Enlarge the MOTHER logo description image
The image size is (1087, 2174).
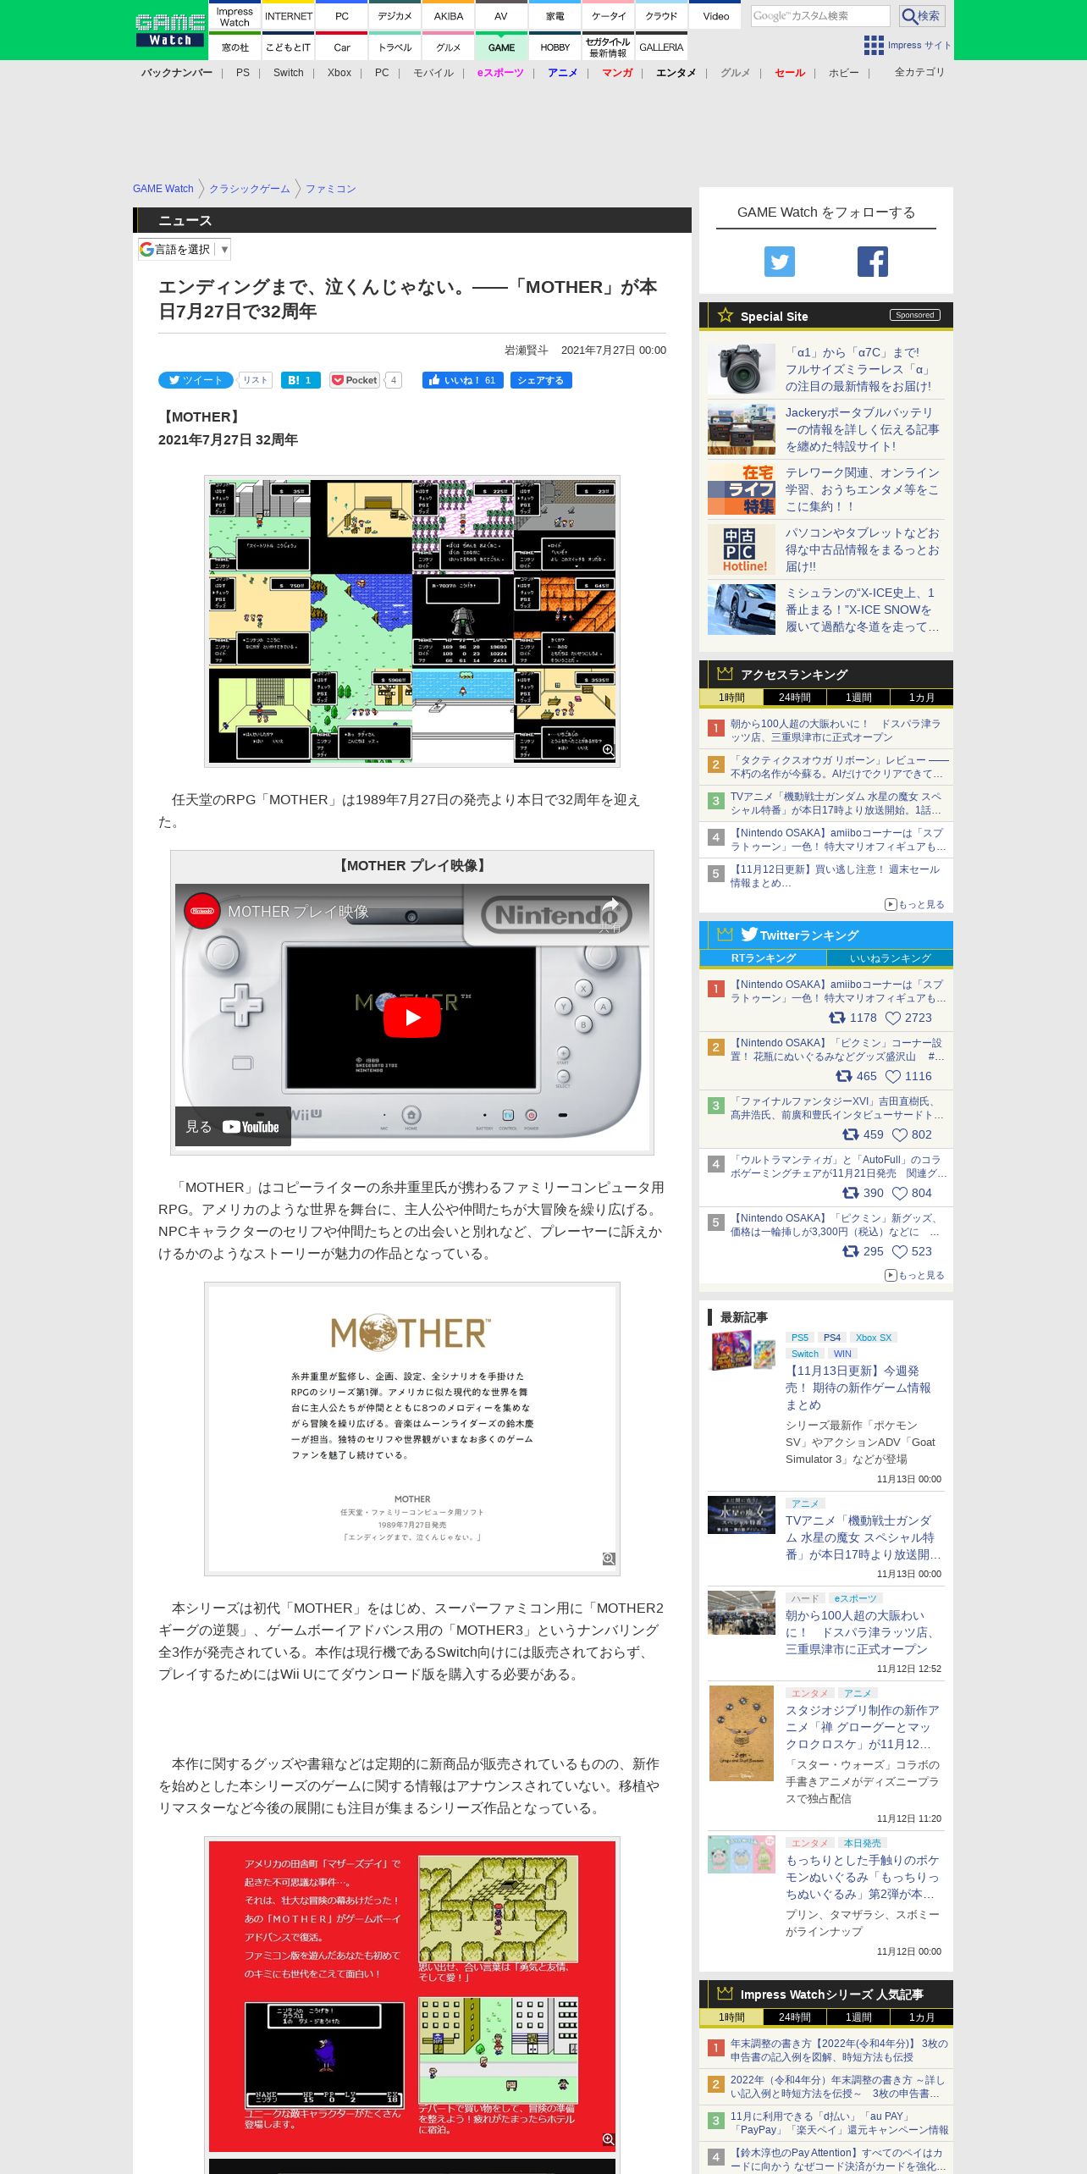click(412, 1429)
